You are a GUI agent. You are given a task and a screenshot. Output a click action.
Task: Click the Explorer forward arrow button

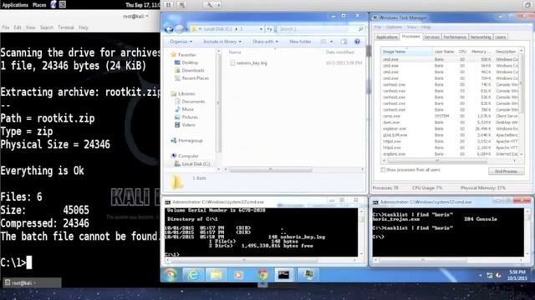pyautogui.click(x=180, y=29)
